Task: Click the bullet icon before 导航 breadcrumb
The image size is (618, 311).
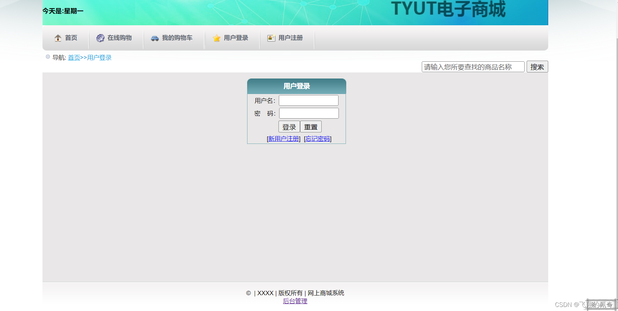Action: 48,57
